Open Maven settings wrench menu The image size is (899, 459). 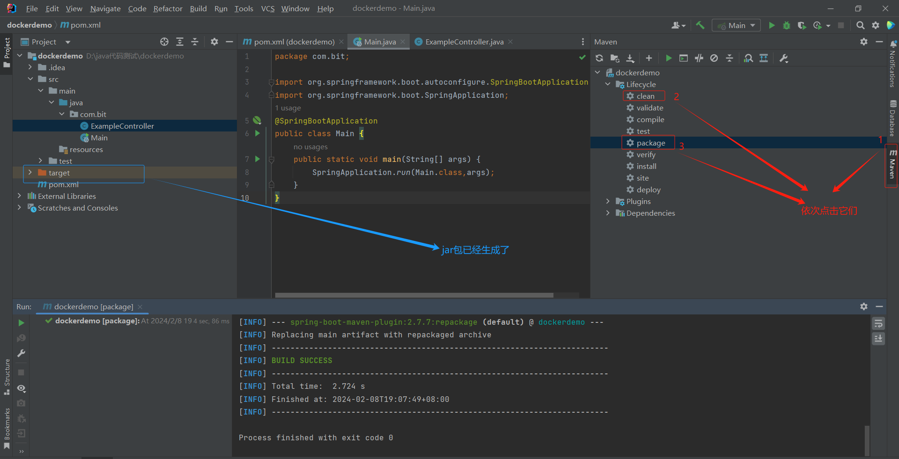pos(784,58)
